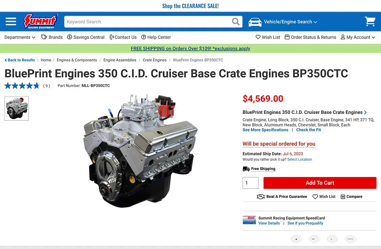381x249 pixels.
Task: Follow the See More Specifications link
Action: tap(265, 130)
